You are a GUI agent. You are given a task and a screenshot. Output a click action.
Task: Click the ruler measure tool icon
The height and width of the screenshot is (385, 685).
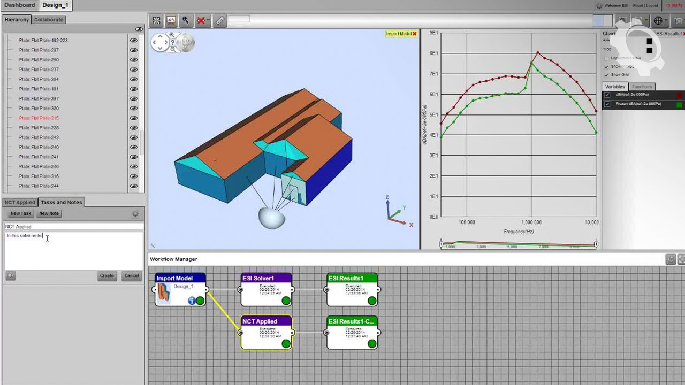[x=220, y=21]
